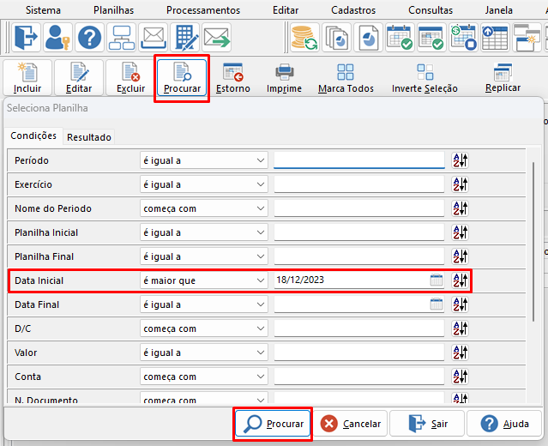Click the Imprime printer button

click(x=284, y=77)
